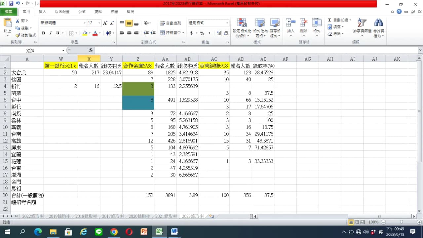The image size is (423, 238).
Task: Open the File (檔案) tab
Action: [x=9, y=12]
